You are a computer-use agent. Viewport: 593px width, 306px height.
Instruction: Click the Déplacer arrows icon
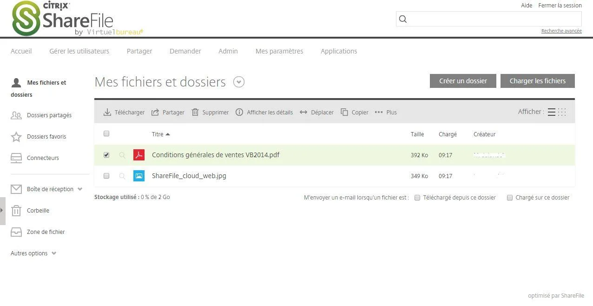(x=303, y=112)
